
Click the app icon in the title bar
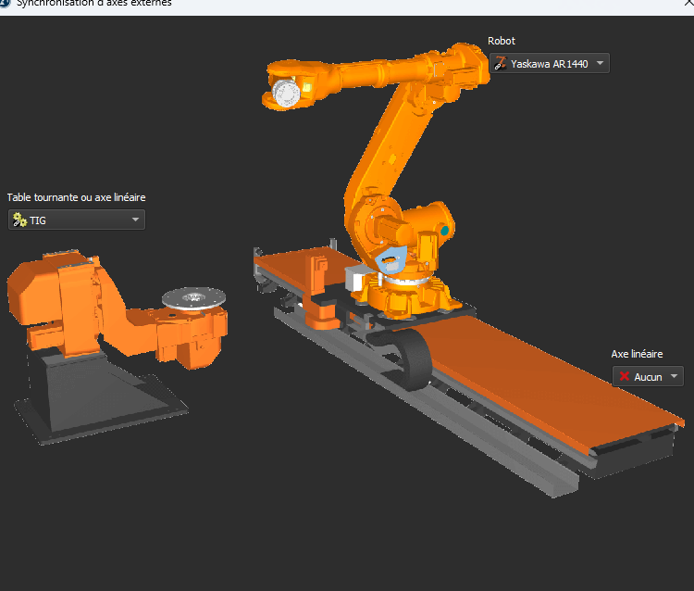click(5, 3)
